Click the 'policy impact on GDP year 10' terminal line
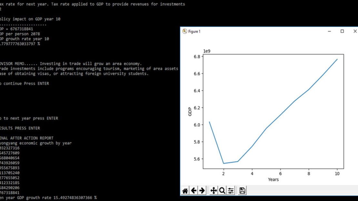The width and height of the screenshot is (358, 201). 30,19
